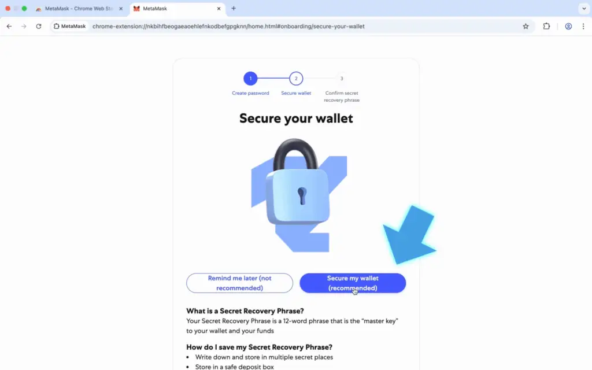Click step 3 Confirm secret recovery phrase

pos(342,79)
